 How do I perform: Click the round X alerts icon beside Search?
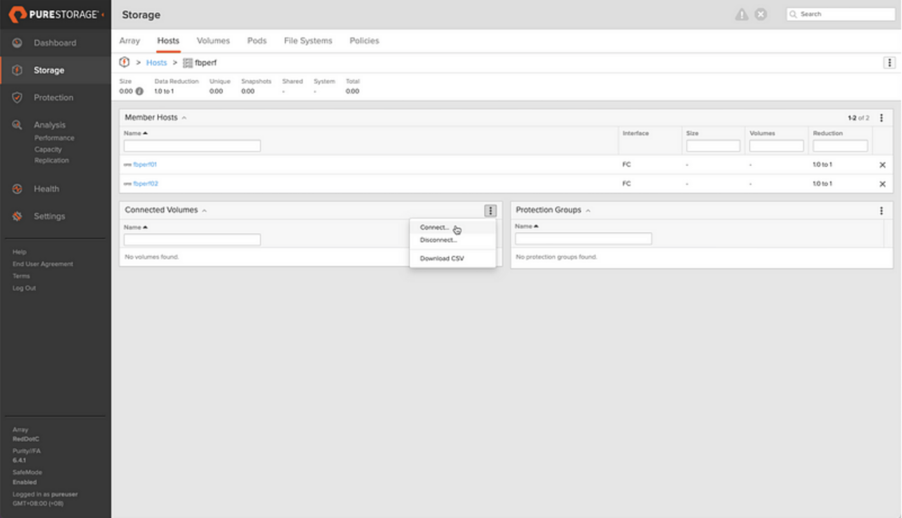pyautogui.click(x=761, y=14)
